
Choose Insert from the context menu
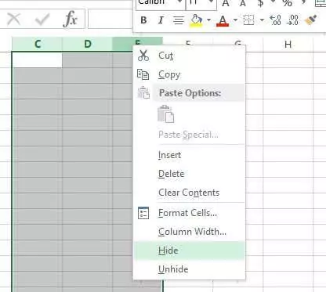pos(190,155)
